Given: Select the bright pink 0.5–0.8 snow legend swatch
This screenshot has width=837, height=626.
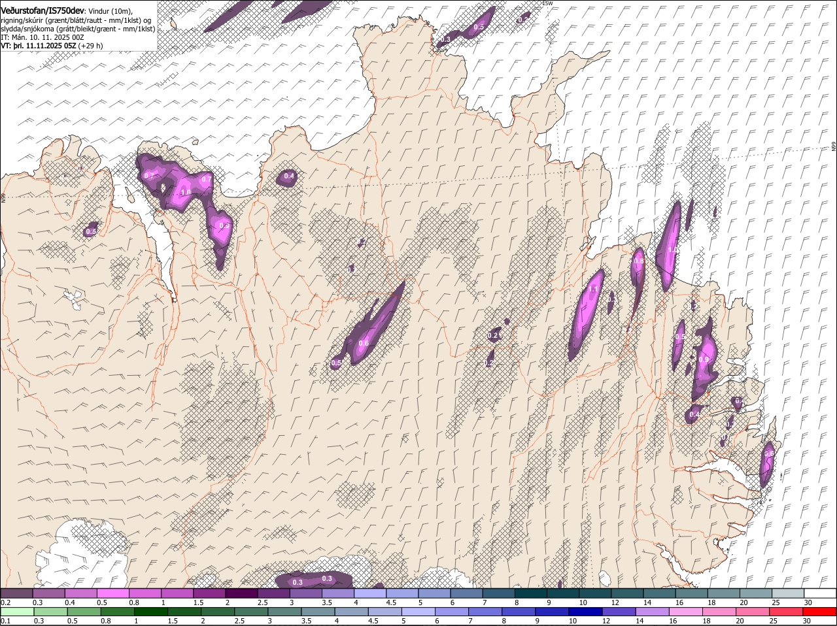Looking at the screenshot, I should coord(112,593).
